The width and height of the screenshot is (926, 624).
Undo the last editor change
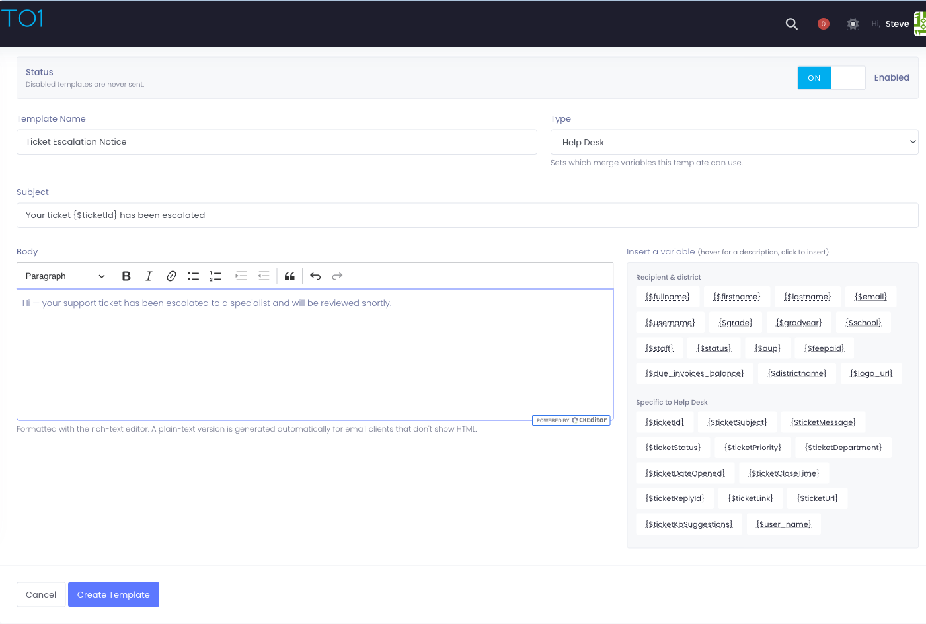315,276
